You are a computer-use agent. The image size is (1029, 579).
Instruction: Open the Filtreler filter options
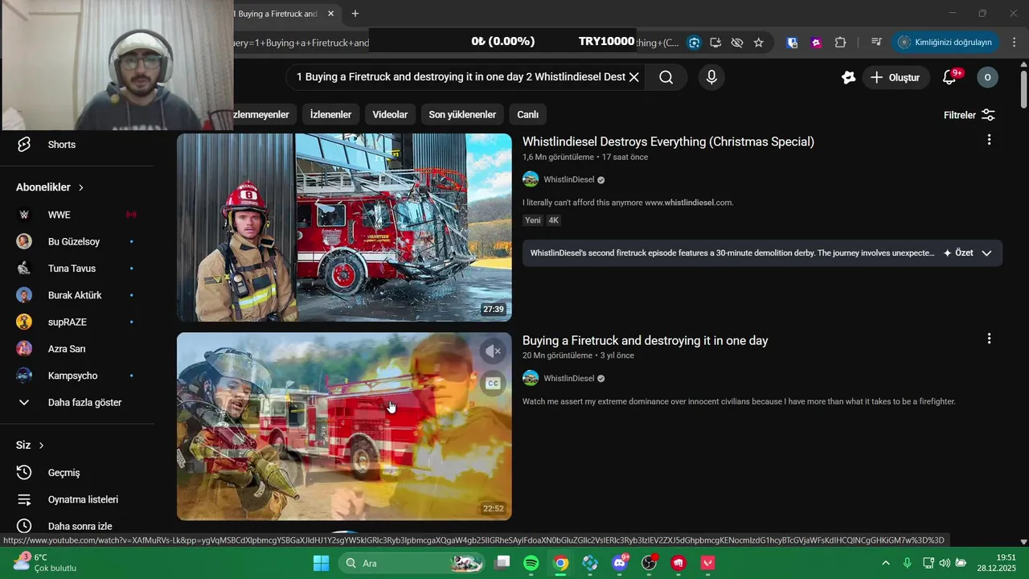(970, 115)
